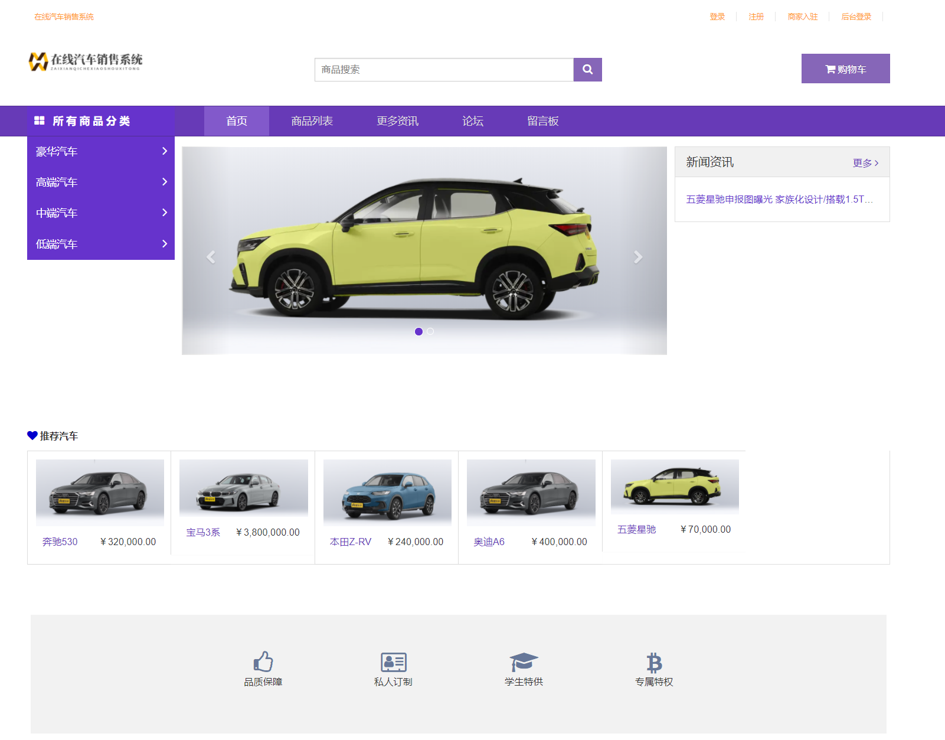Click the thumbs-up 品质保障 icon
Image resolution: width=945 pixels, height=740 pixels.
click(x=263, y=661)
